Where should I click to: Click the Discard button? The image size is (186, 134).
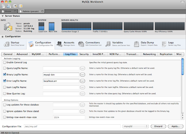(158, 126)
